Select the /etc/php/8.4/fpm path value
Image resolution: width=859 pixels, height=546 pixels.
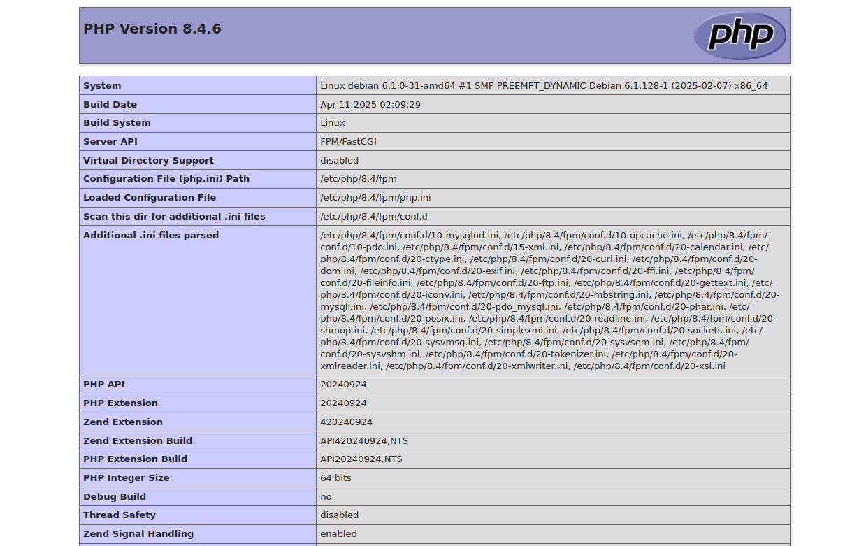pos(359,179)
